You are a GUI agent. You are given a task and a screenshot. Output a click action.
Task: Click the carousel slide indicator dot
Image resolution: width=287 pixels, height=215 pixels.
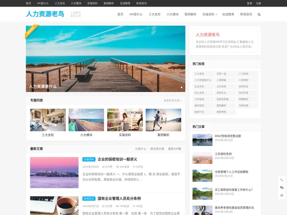coord(181,87)
